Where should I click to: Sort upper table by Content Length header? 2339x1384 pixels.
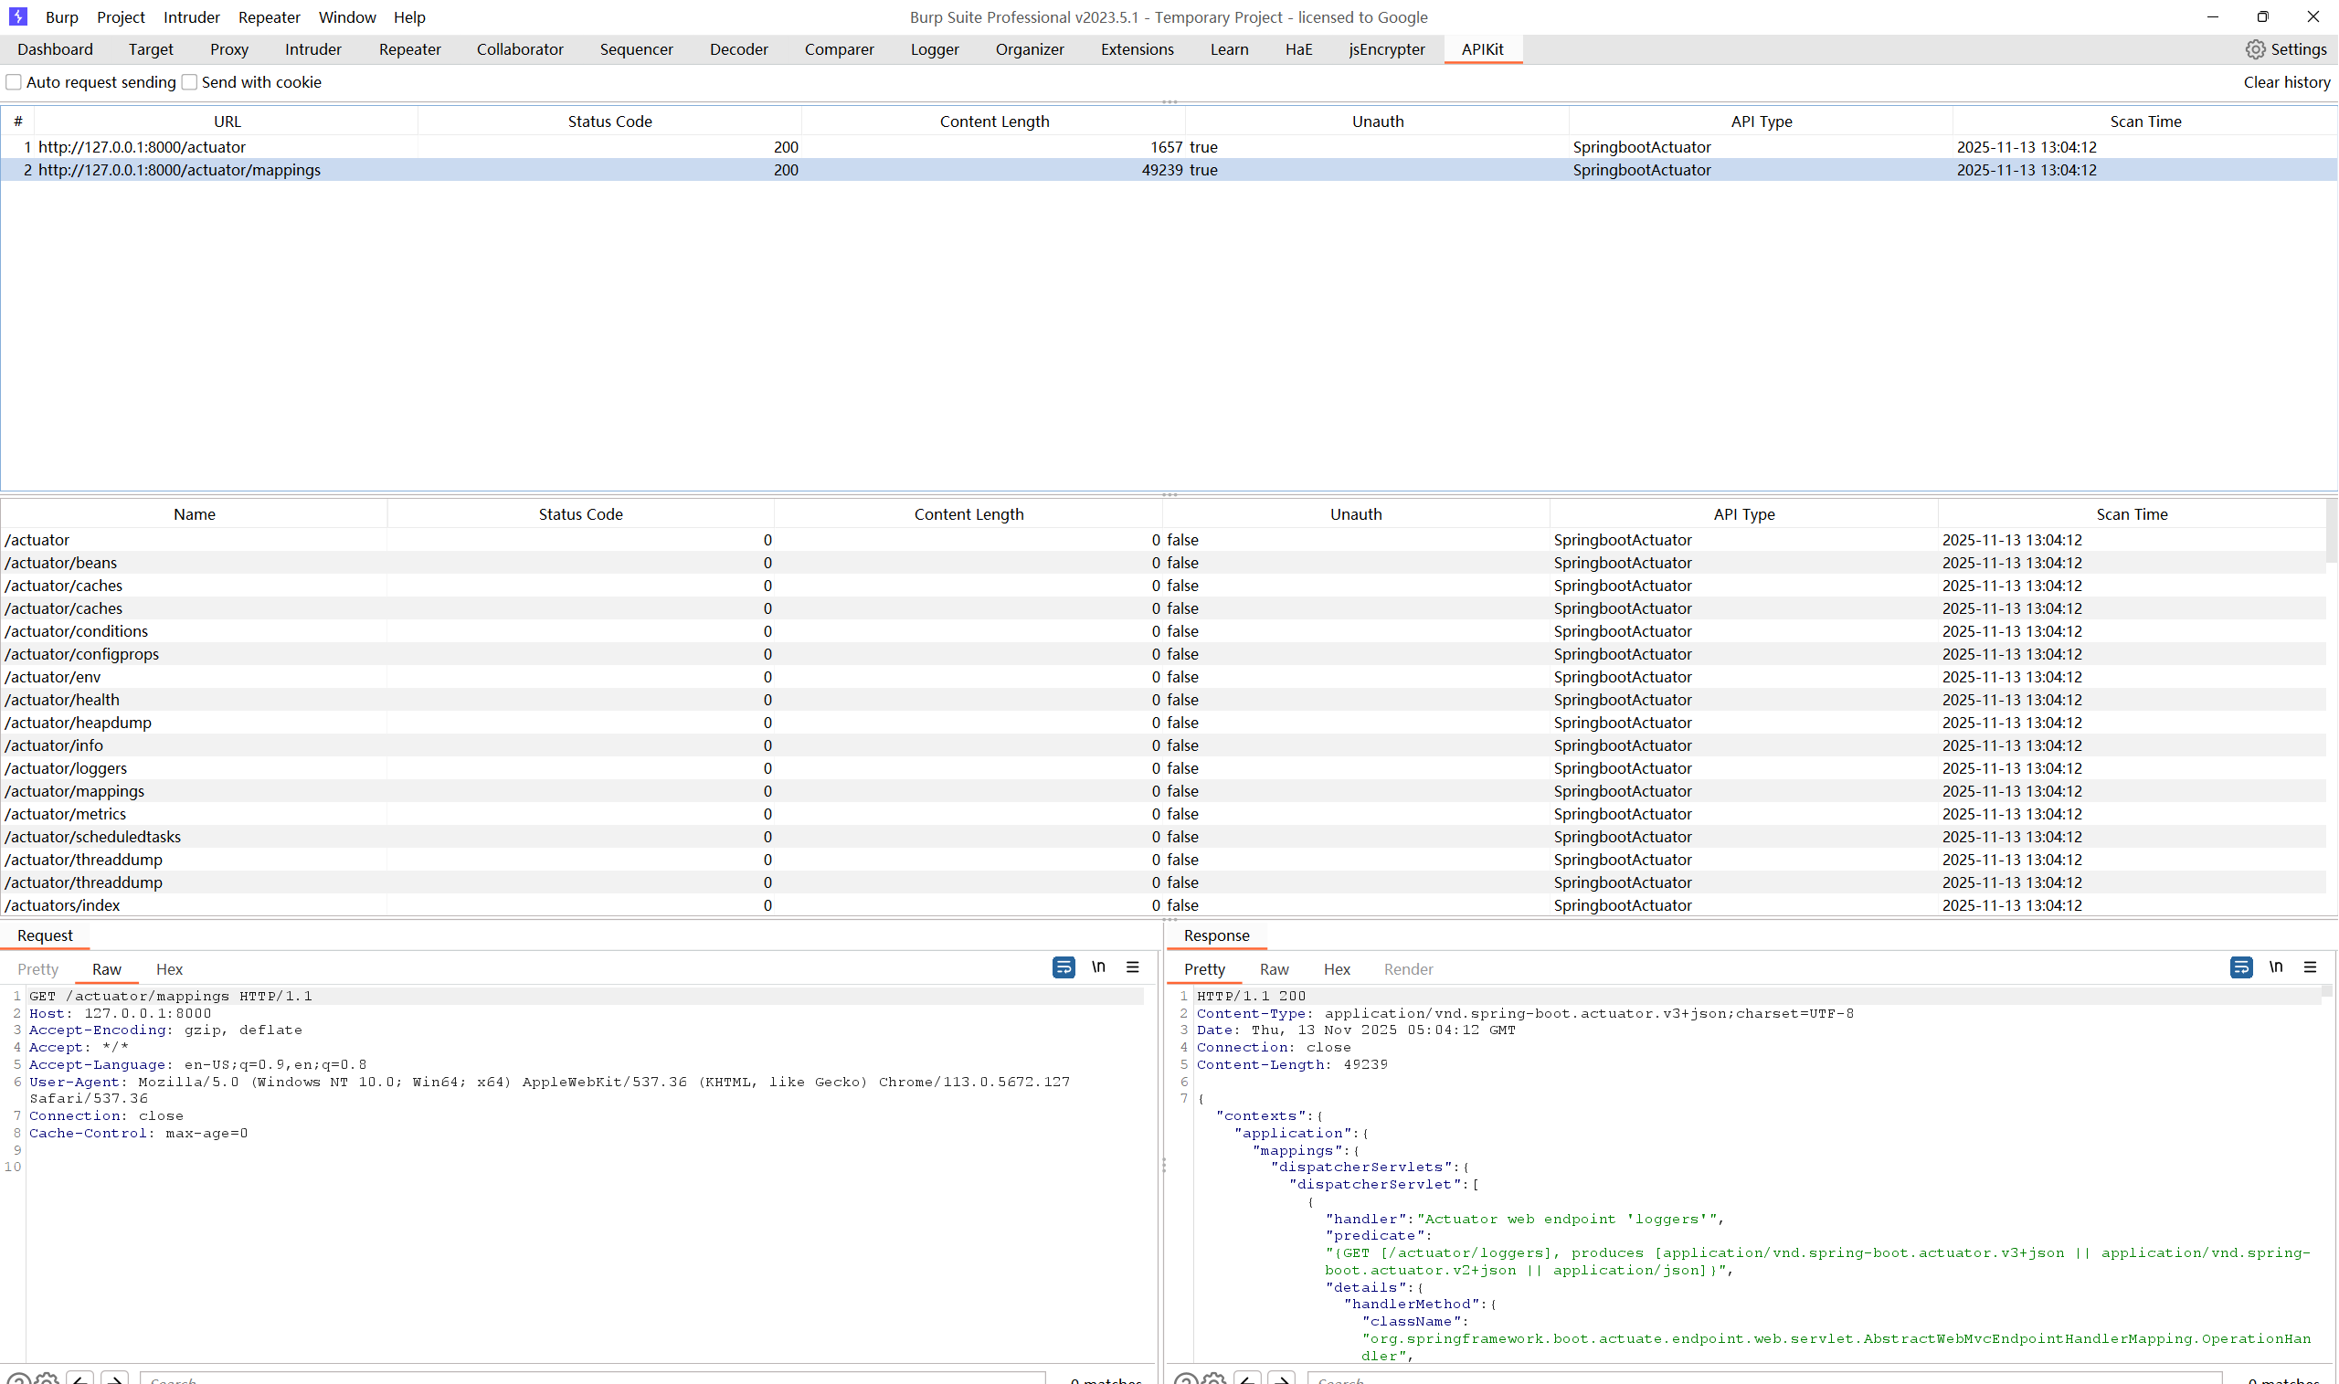pos(994,121)
